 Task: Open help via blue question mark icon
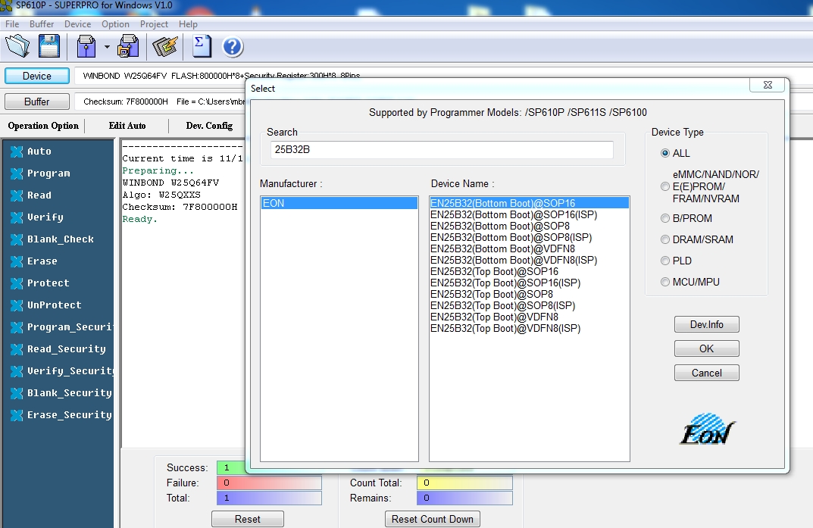point(233,47)
